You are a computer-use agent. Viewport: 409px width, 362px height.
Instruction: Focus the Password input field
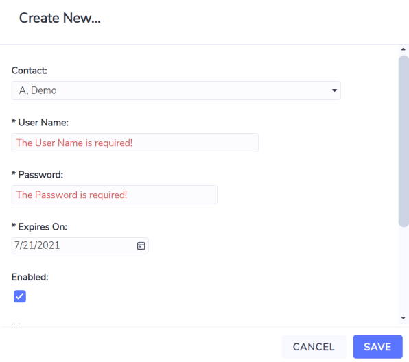[x=114, y=195]
